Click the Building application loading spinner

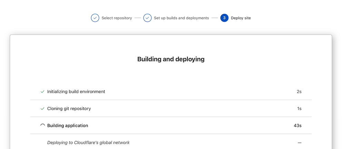pos(42,126)
